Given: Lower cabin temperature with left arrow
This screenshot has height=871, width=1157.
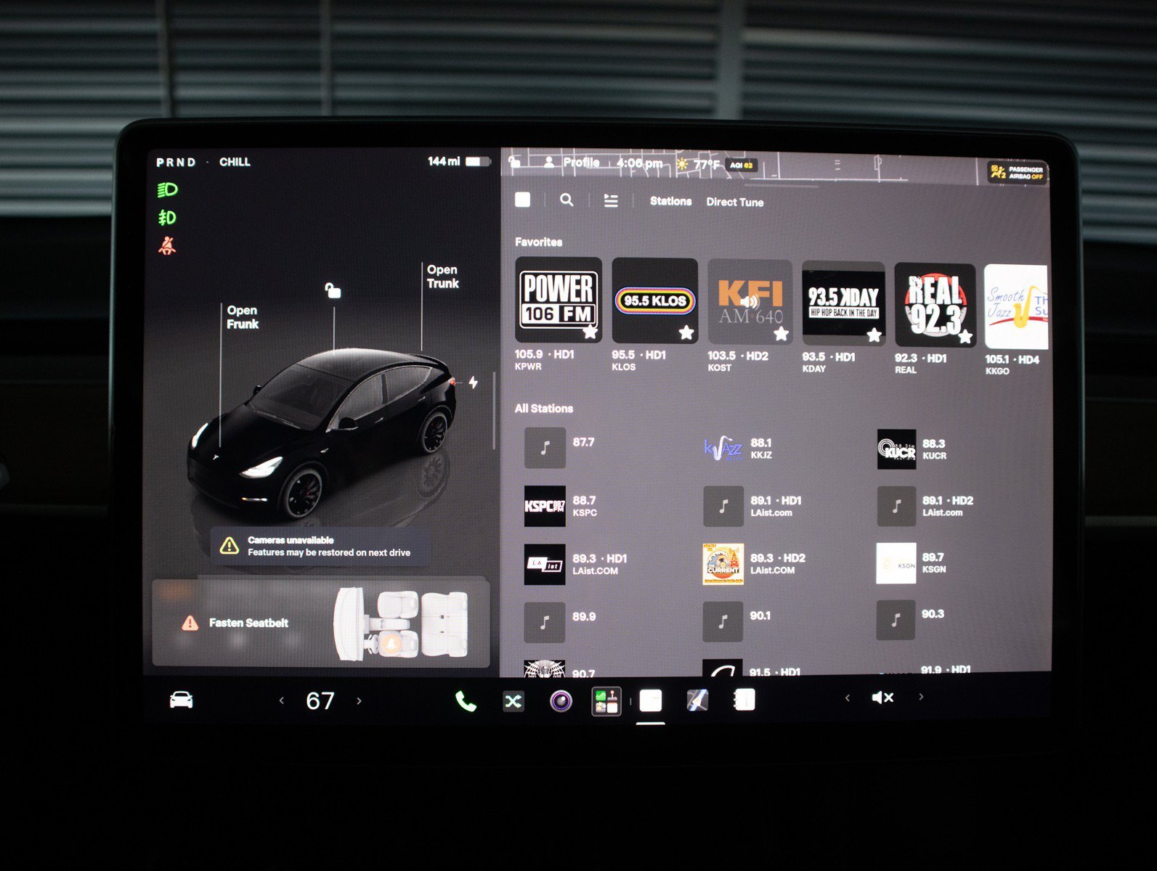Looking at the screenshot, I should (282, 700).
